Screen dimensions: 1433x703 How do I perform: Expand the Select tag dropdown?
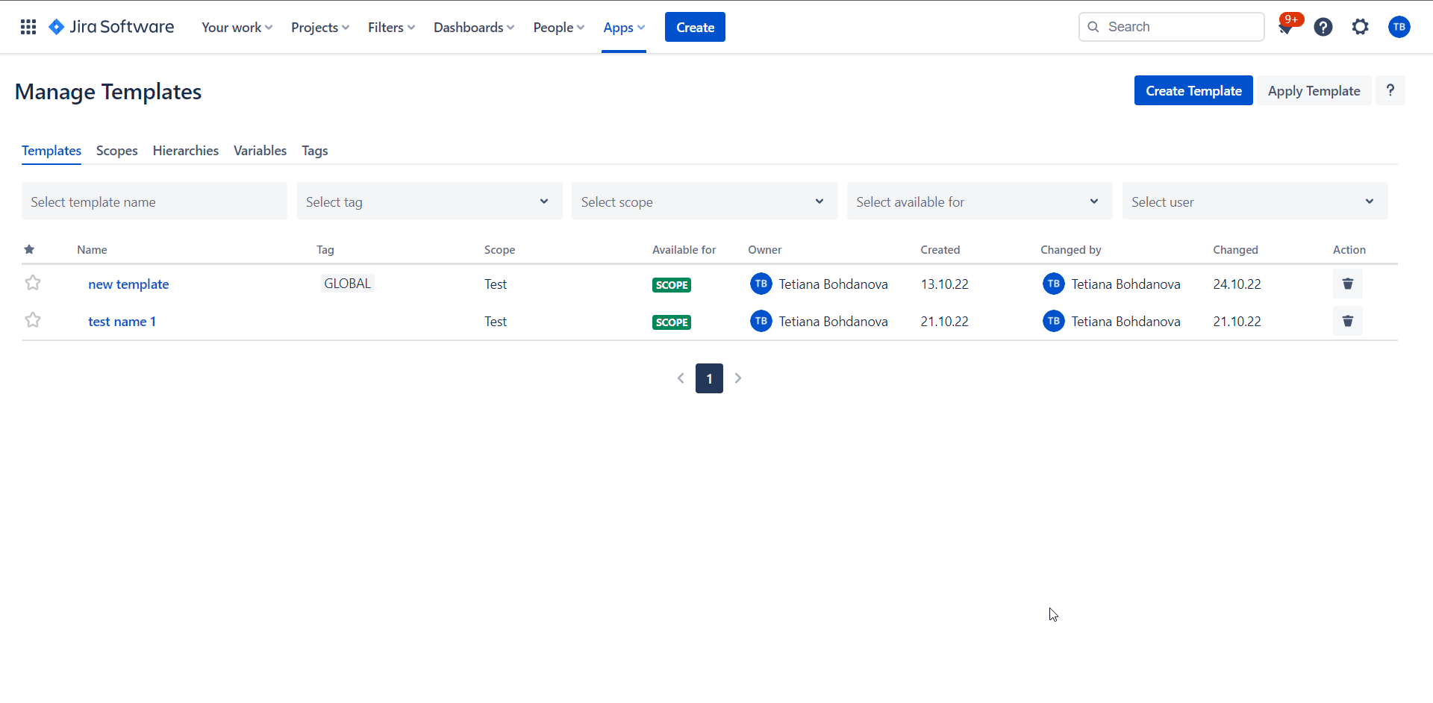click(429, 201)
